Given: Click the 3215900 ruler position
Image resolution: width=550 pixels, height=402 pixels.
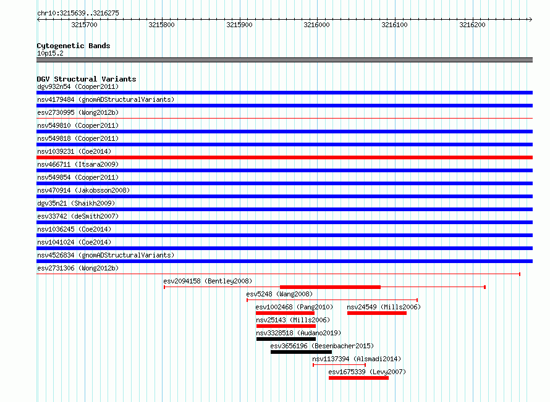Looking at the screenshot, I should click(x=239, y=25).
